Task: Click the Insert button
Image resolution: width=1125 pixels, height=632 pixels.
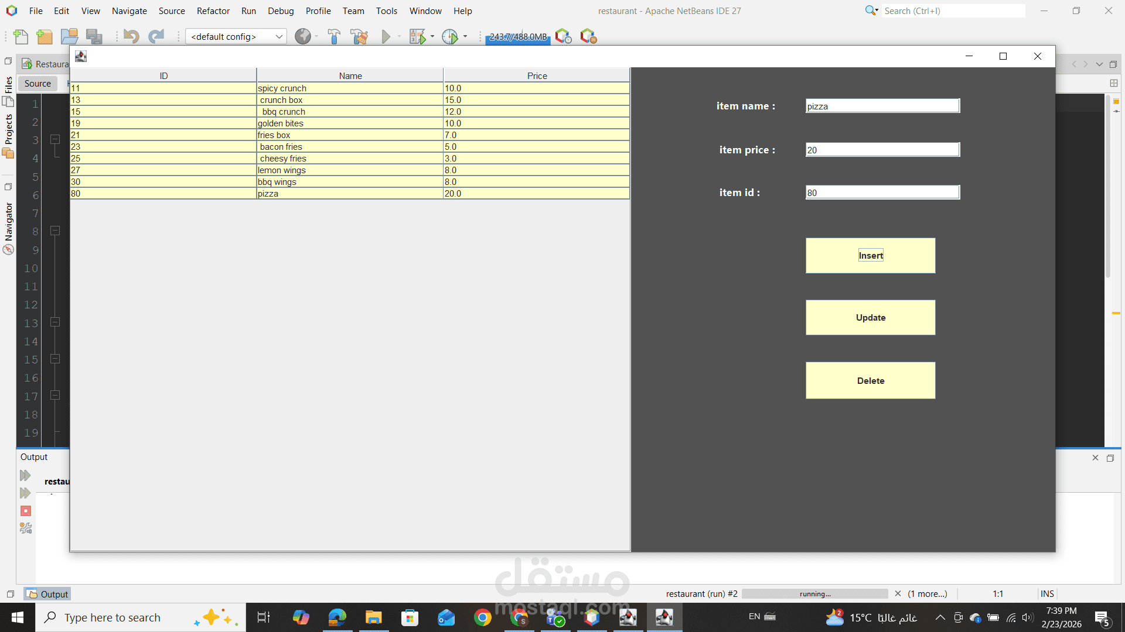Action: (871, 255)
